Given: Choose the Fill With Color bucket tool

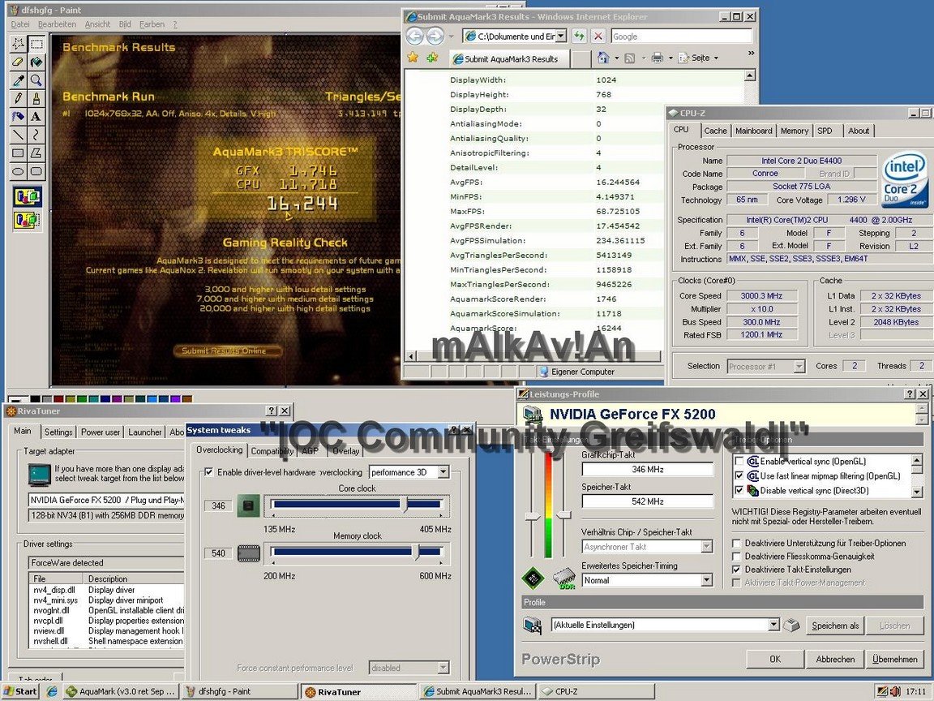Looking at the screenshot, I should tap(36, 62).
